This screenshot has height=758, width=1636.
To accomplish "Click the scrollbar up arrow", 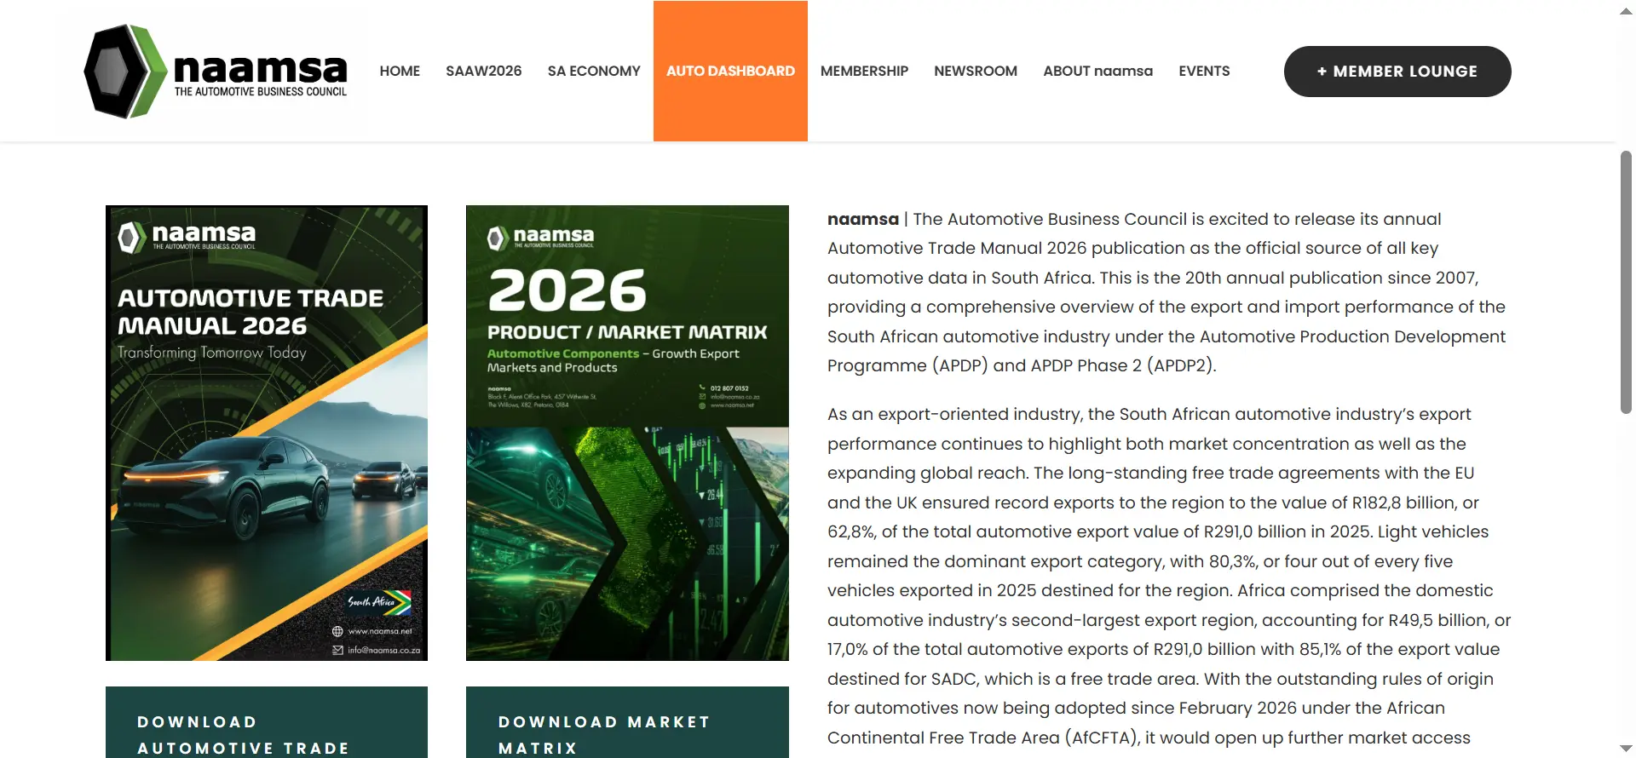I will tap(1626, 11).
